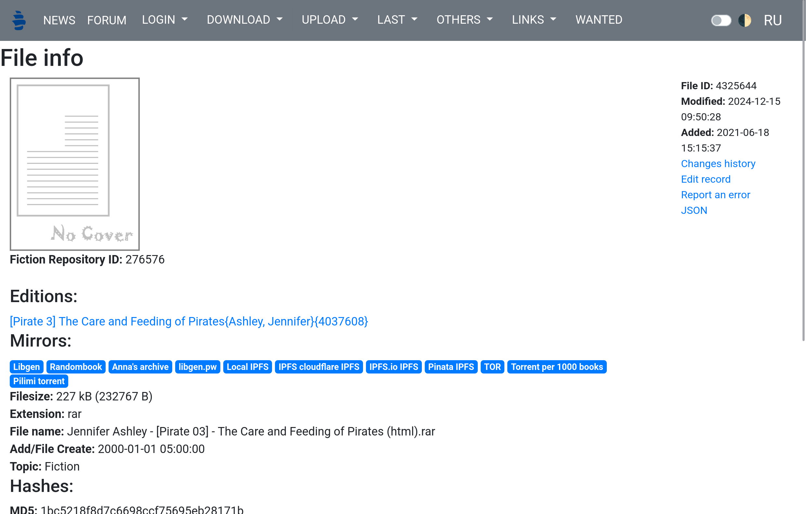The image size is (806, 514).
Task: Go to the NEWS page
Action: [x=59, y=20]
